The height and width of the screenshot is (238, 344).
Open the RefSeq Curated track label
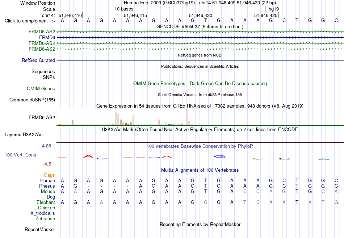point(38,60)
